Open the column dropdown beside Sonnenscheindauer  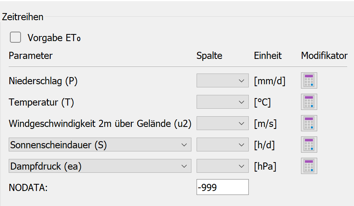click(x=222, y=145)
